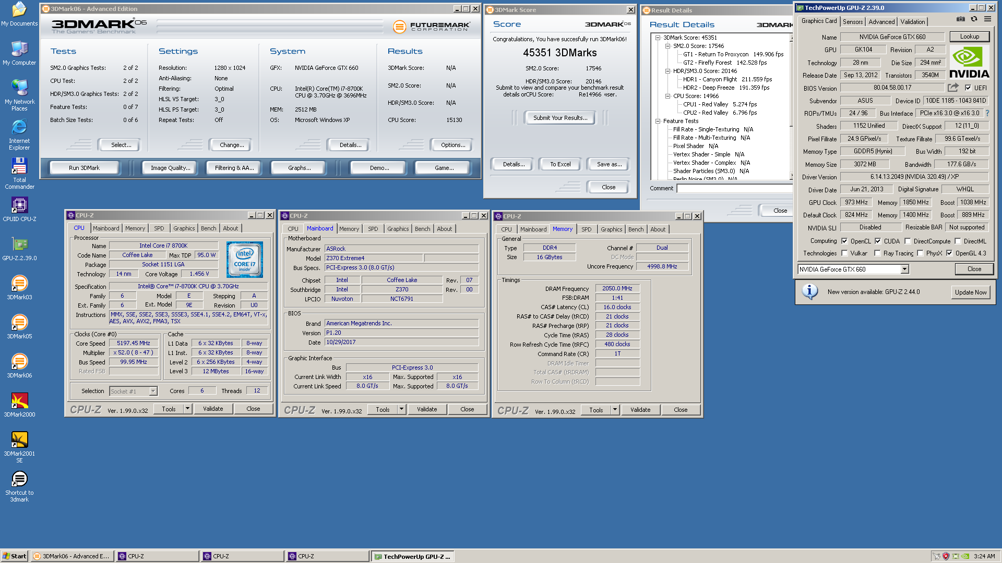Open My Computer desktop icon

19,53
